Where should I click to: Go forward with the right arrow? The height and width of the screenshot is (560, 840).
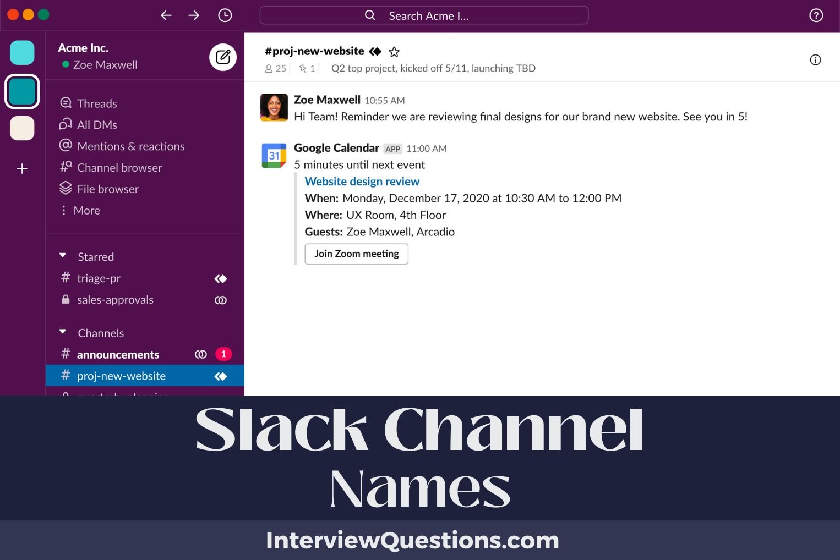click(194, 15)
